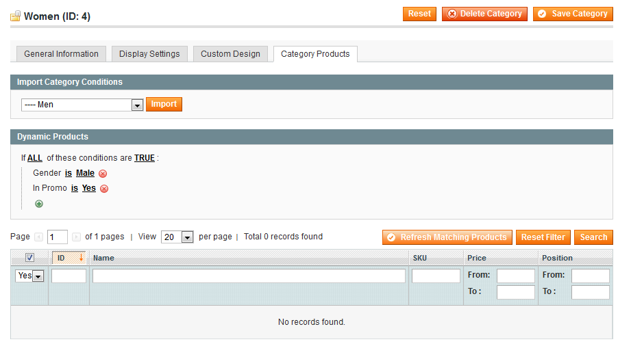Change the ALL aggregator condition link

coord(35,158)
